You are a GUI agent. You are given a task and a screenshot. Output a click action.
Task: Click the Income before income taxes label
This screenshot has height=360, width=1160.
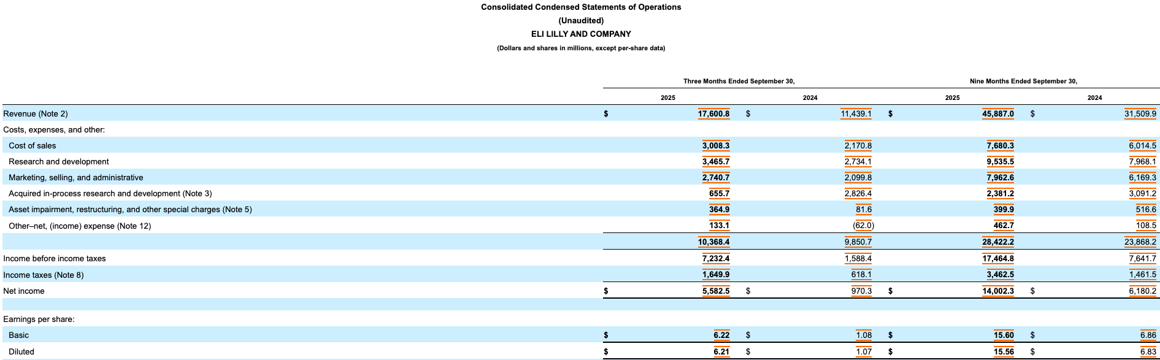click(x=55, y=258)
